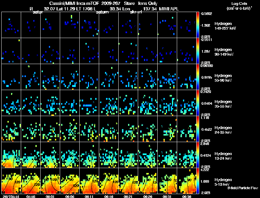Click the color scale for 5-13 keV row
The width and height of the screenshot is (260, 198).
click(x=198, y=181)
